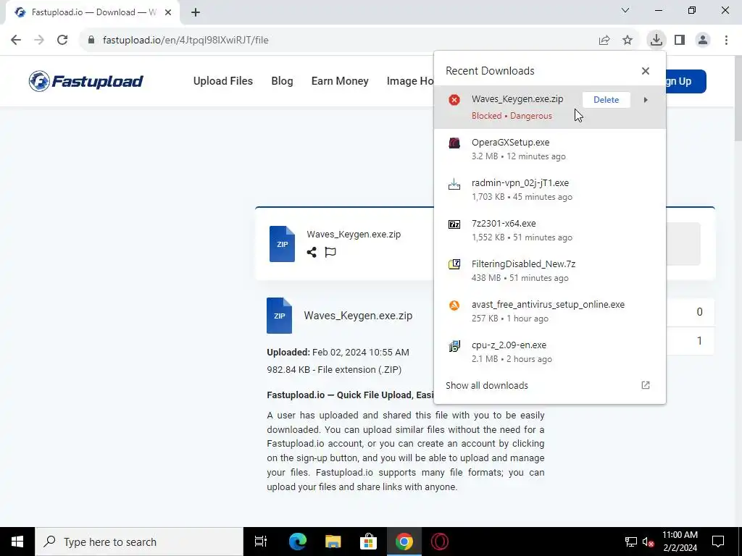This screenshot has width=742, height=556.
Task: Click the FilteringDisabled_New.7z archive icon
Action: click(454, 264)
